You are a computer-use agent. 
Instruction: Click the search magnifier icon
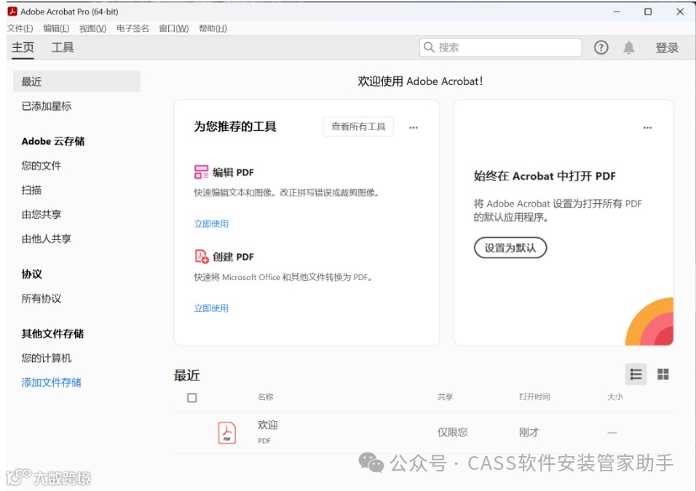[x=429, y=47]
